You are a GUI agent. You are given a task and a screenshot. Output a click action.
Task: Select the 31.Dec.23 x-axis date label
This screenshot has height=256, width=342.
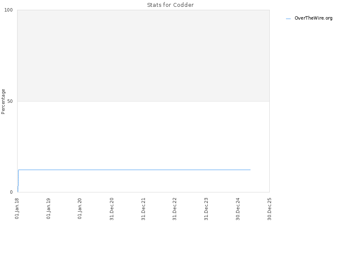(206, 209)
